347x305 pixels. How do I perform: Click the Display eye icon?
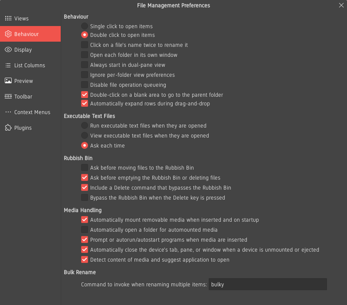pos(8,49)
